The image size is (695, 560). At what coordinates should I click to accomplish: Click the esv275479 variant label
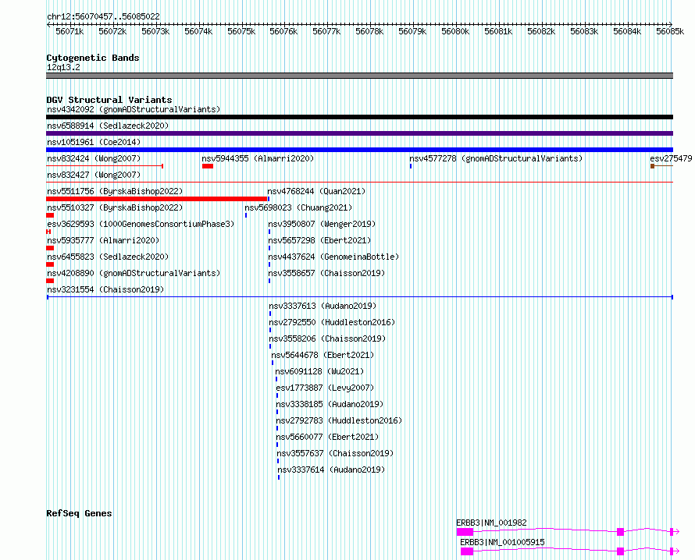pyautogui.click(x=671, y=158)
